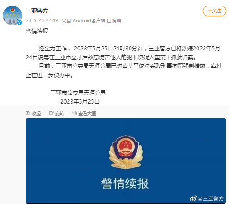Open the 三亚警方 account name link

coord(37,11)
